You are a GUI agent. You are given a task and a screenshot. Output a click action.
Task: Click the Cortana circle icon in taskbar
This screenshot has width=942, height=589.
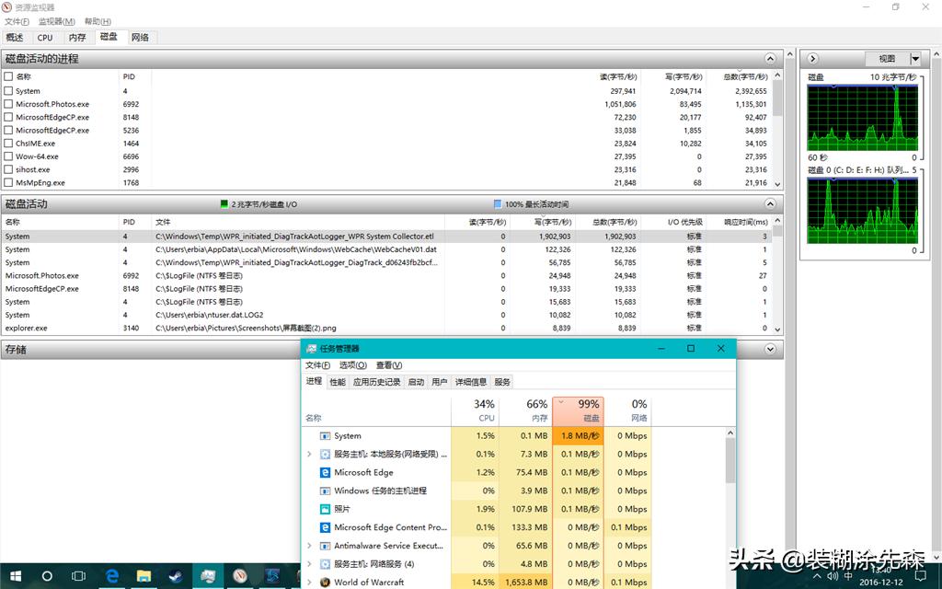pos(47,576)
